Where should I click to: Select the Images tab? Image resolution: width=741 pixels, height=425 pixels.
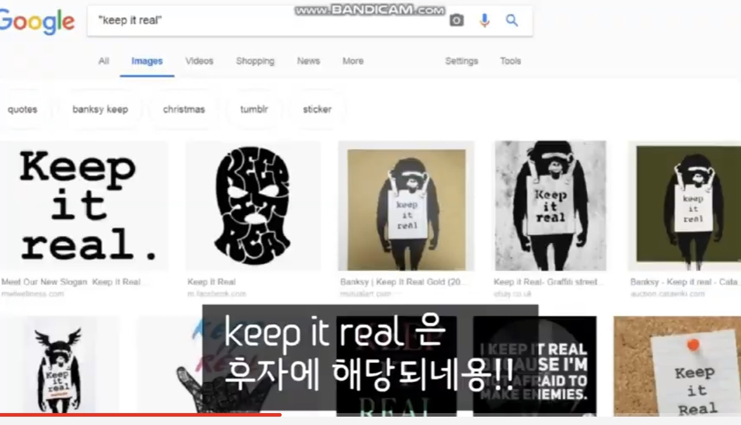(147, 61)
